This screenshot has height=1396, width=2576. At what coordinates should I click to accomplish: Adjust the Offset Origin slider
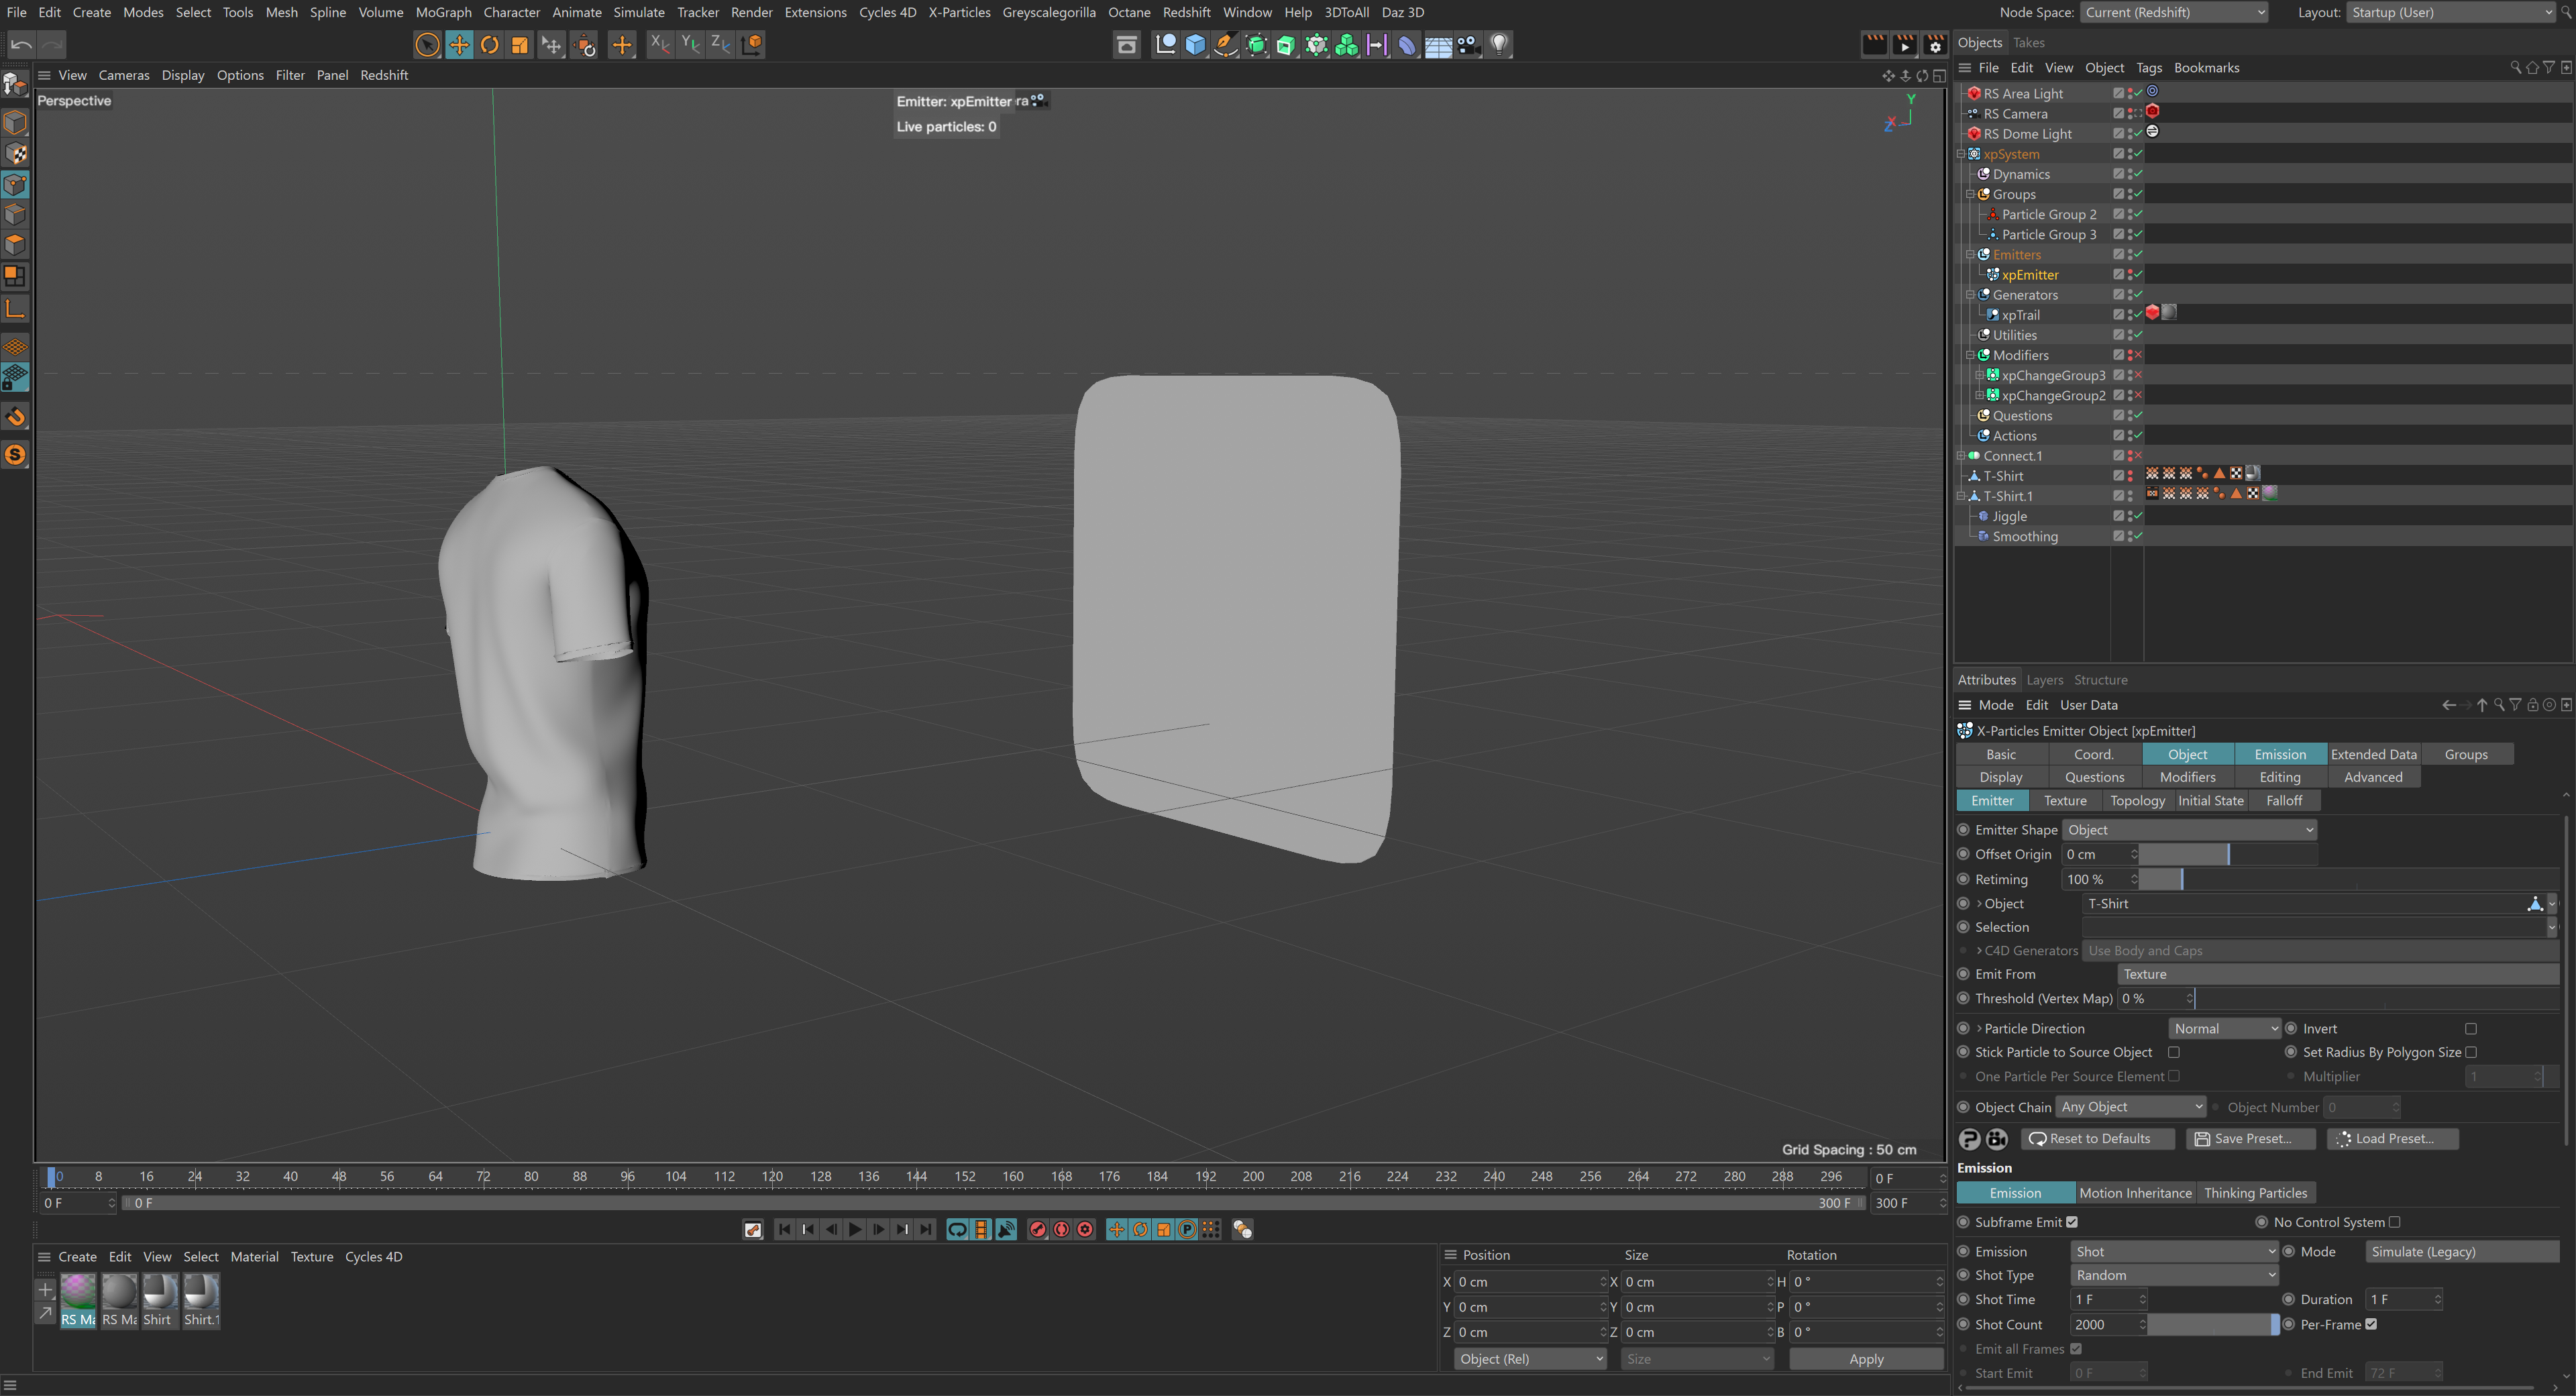[2227, 854]
